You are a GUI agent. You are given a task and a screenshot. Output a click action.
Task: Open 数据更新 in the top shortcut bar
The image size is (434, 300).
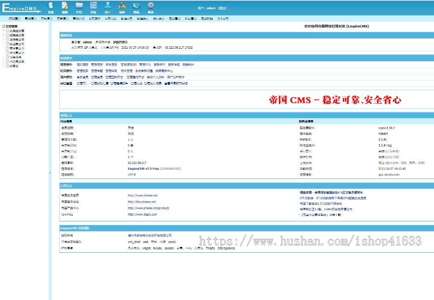coord(127,18)
